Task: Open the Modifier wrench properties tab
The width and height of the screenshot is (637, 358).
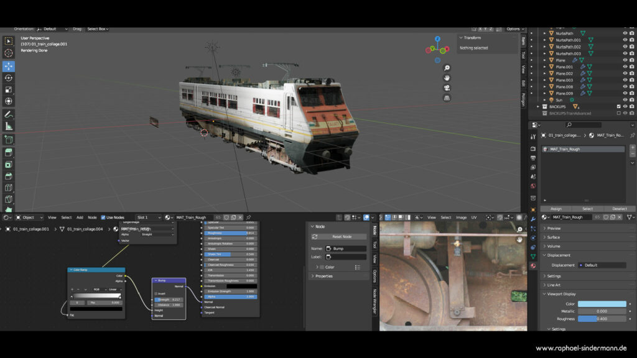Action: 533,219
